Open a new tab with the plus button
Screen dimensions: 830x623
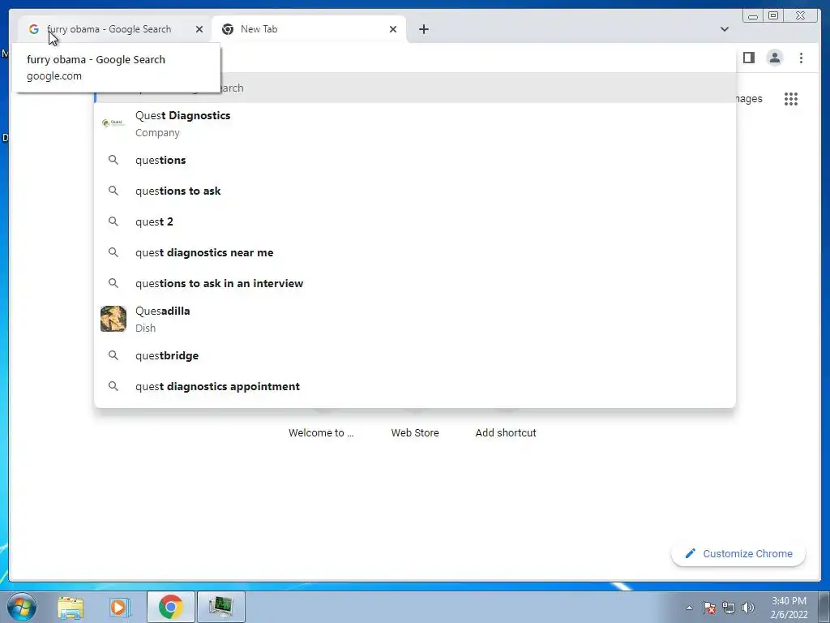click(x=423, y=29)
